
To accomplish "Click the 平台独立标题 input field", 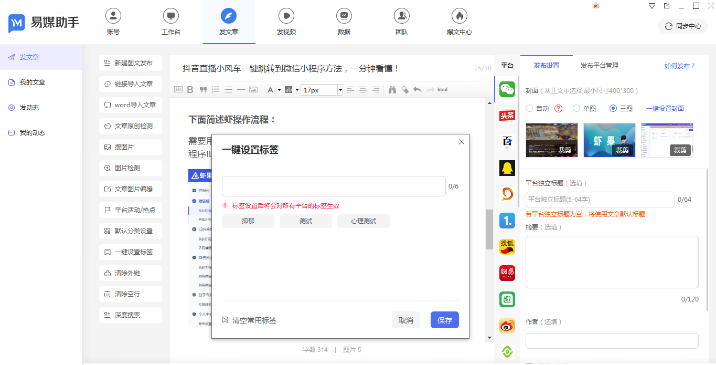I will tap(600, 200).
